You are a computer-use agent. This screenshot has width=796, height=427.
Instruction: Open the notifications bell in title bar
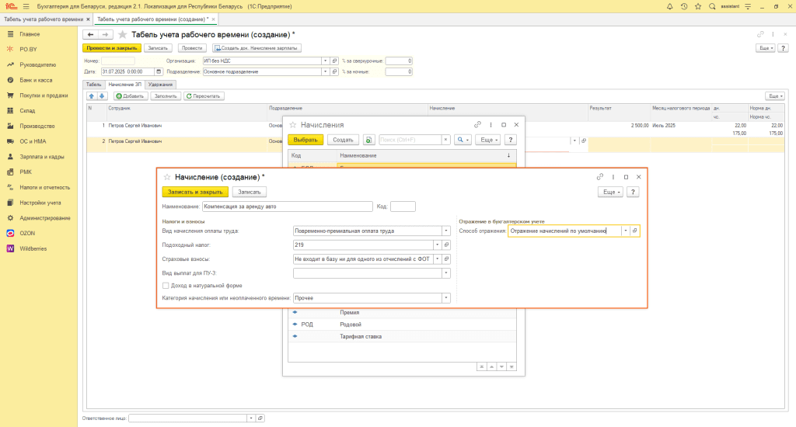(x=669, y=6)
